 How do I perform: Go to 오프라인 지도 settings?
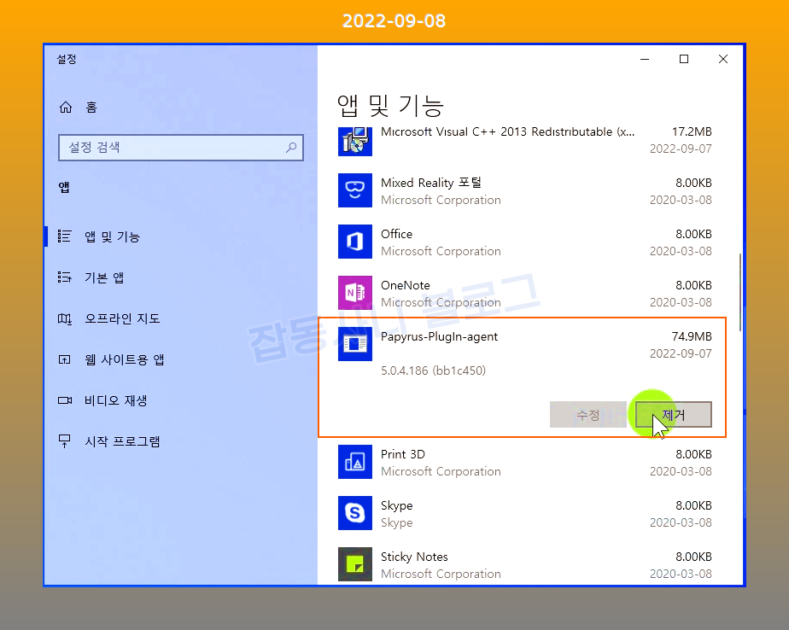(122, 318)
